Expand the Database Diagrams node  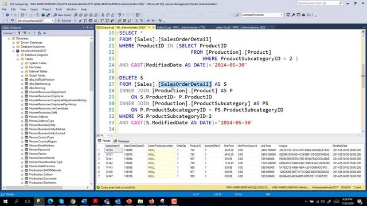point(18,55)
